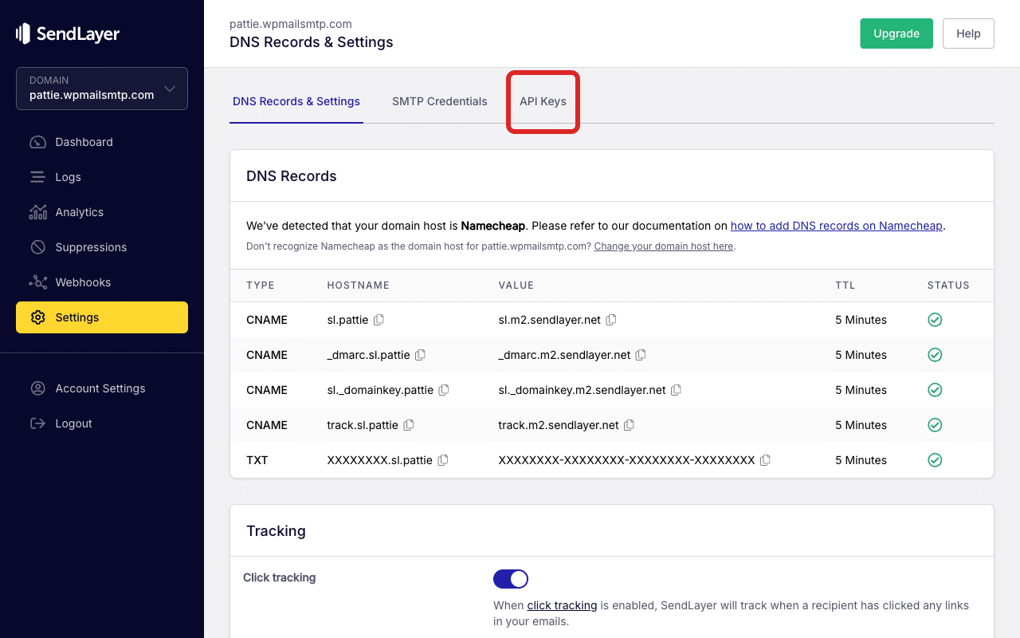The width and height of the screenshot is (1020, 638).
Task: Copy the _dmarc.m2.sendlayer.net value
Action: (x=640, y=355)
